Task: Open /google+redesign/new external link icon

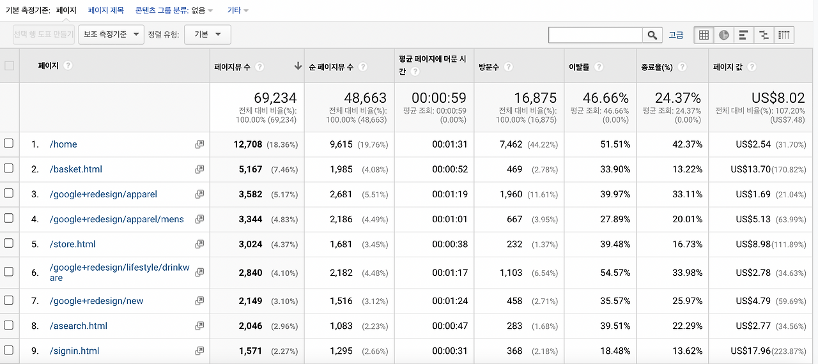Action: (199, 301)
